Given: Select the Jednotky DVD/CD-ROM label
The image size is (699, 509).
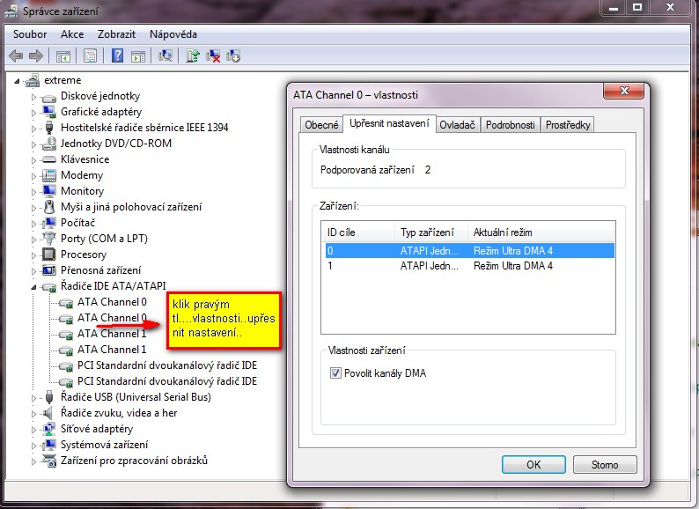Looking at the screenshot, I should coord(116,144).
